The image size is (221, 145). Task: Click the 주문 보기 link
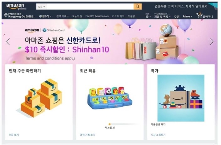coord(14,135)
